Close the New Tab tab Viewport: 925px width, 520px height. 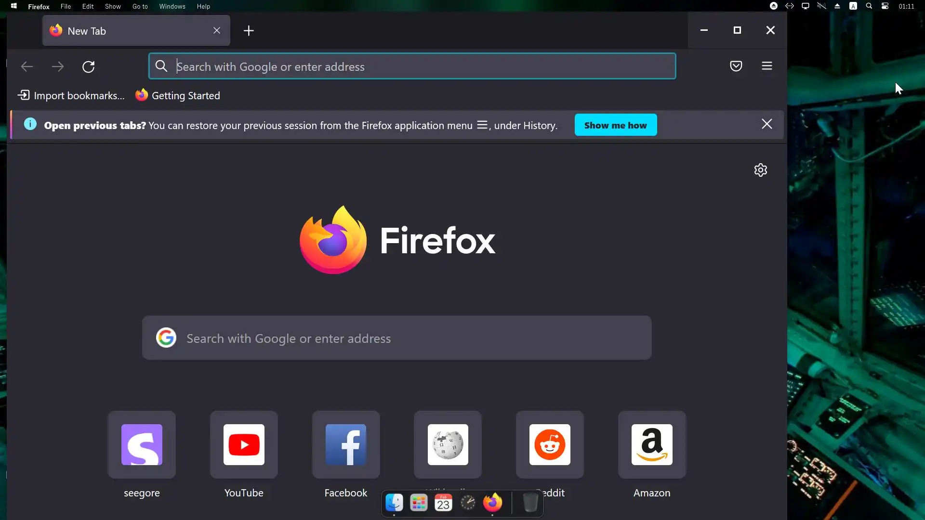coord(217,30)
